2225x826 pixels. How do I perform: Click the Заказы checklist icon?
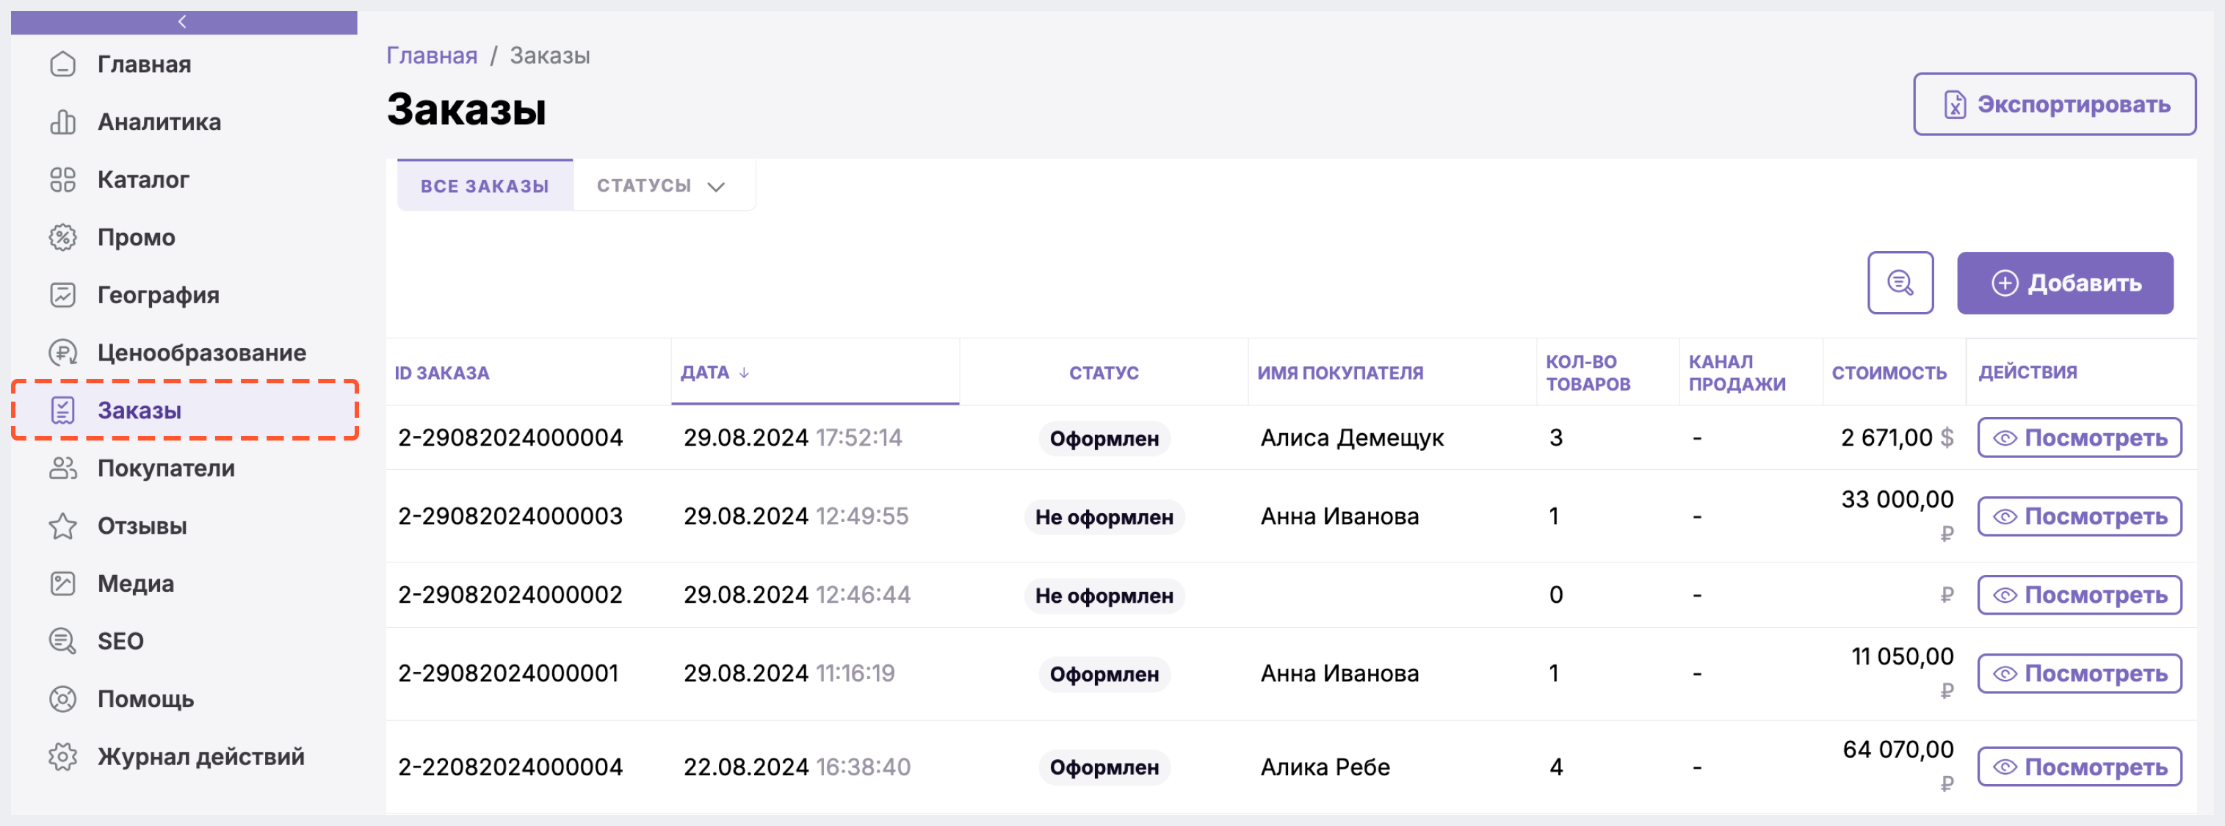tap(62, 410)
